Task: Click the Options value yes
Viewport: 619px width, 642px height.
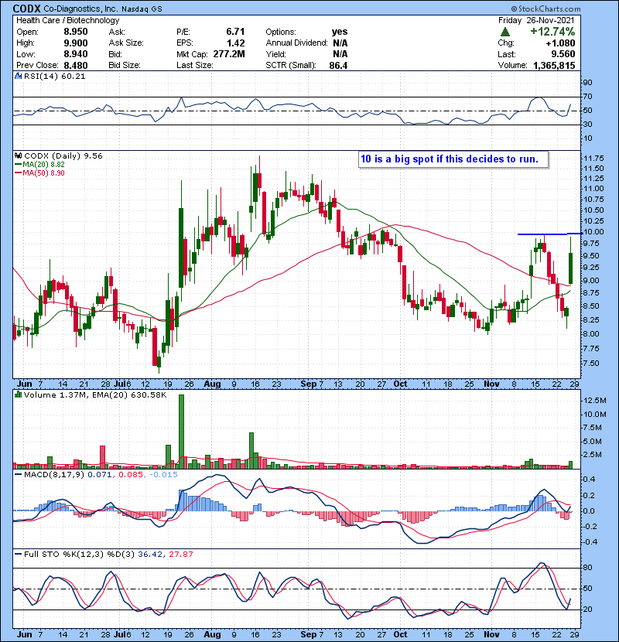Action: click(x=340, y=32)
